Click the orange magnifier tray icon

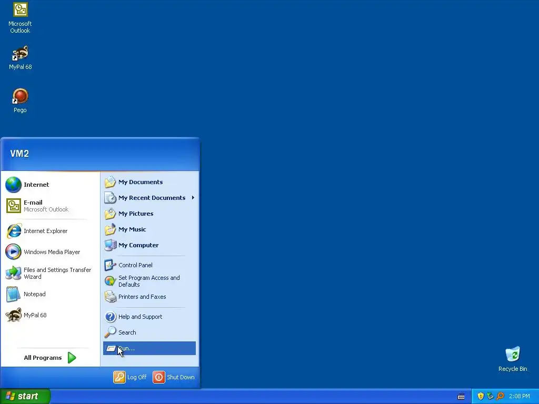(500, 396)
